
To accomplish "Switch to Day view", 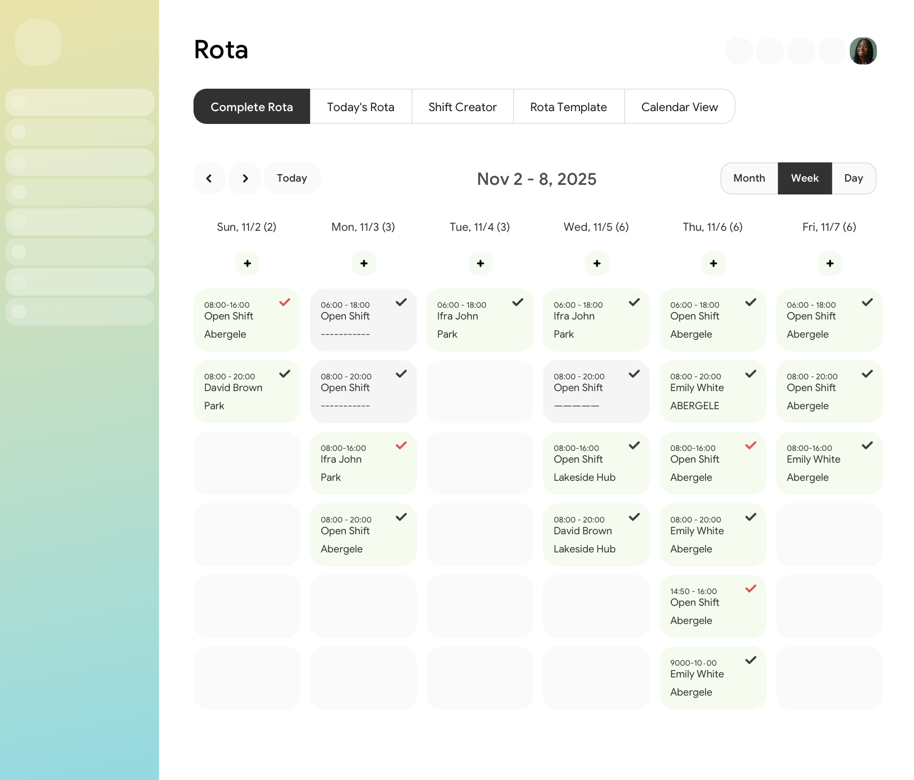I will click(x=854, y=178).
